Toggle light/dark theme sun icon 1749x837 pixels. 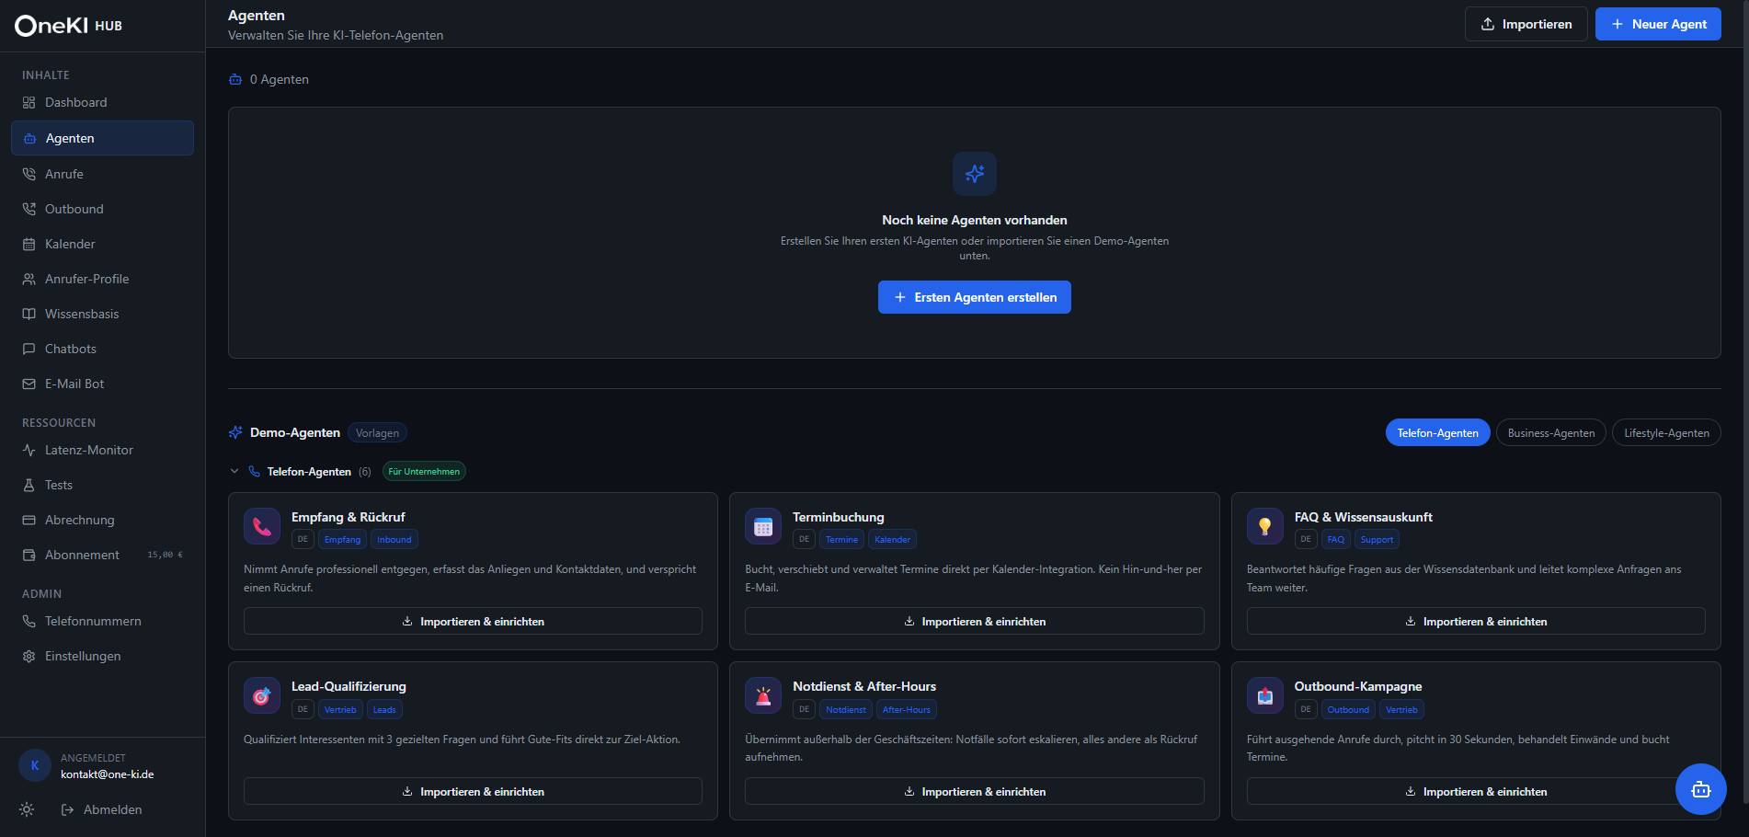point(27,809)
